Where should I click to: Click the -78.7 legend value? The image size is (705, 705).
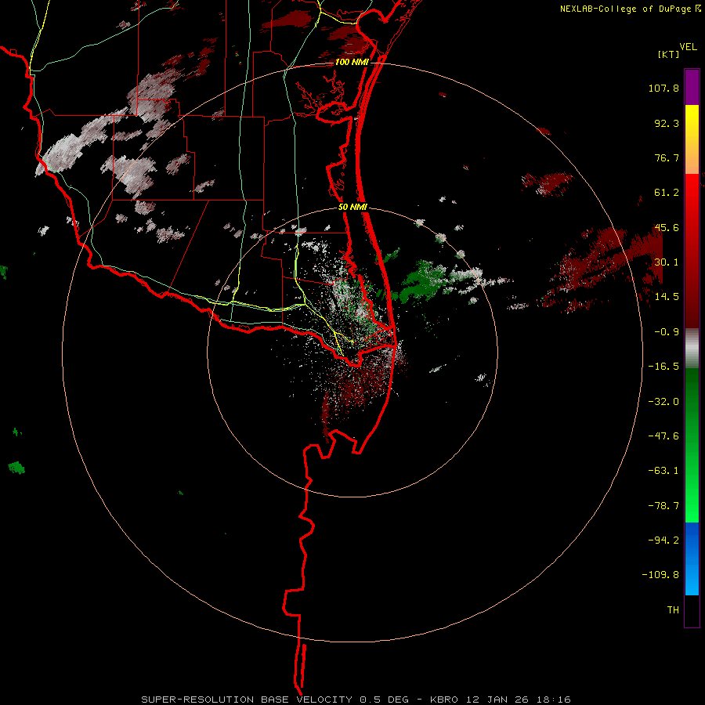pos(663,506)
